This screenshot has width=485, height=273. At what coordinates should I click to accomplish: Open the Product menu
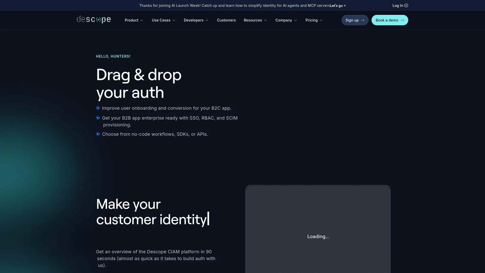(x=134, y=20)
